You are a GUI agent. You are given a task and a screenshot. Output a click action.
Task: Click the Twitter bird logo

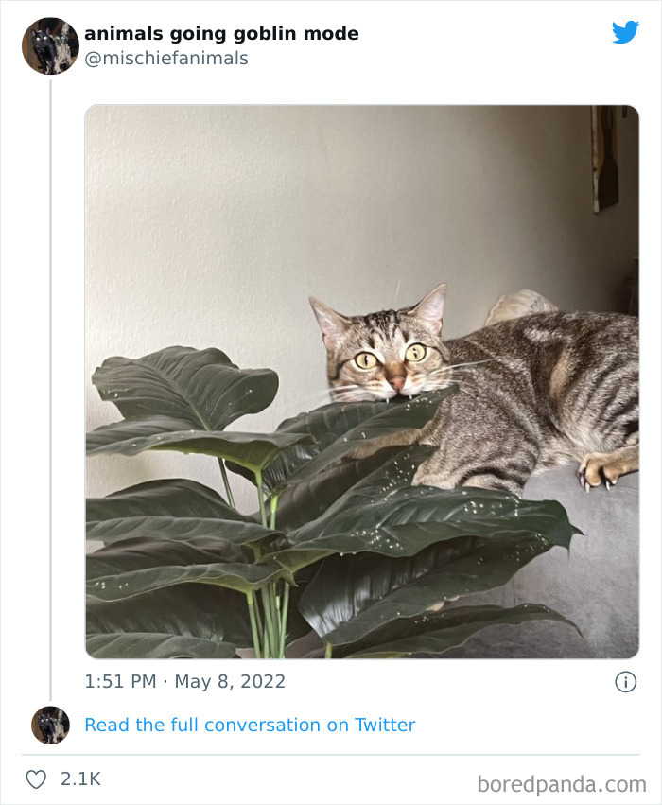pos(625,32)
